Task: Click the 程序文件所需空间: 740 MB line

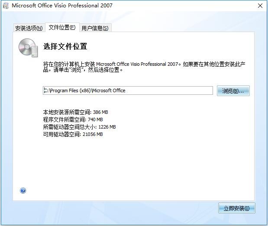Action: 73,119
